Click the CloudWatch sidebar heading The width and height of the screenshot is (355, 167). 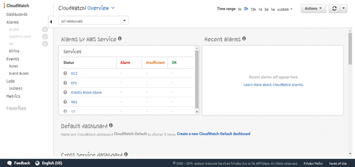point(18,6)
